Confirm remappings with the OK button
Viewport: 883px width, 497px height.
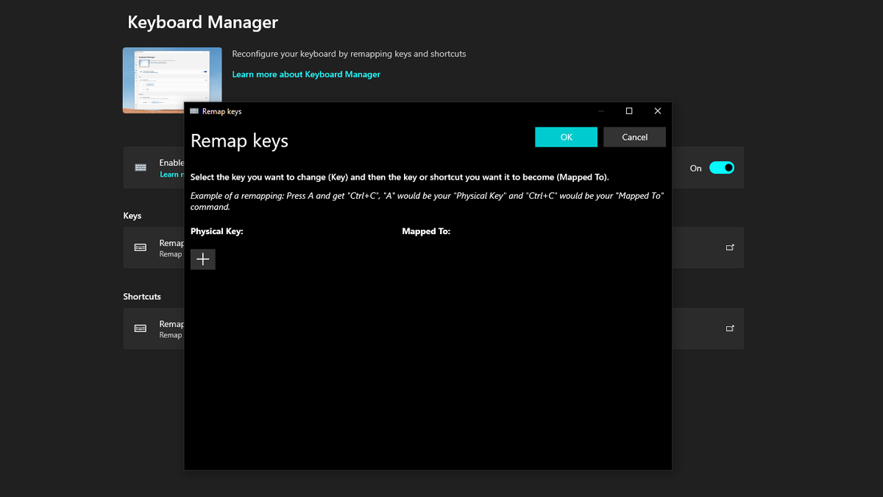coord(566,137)
